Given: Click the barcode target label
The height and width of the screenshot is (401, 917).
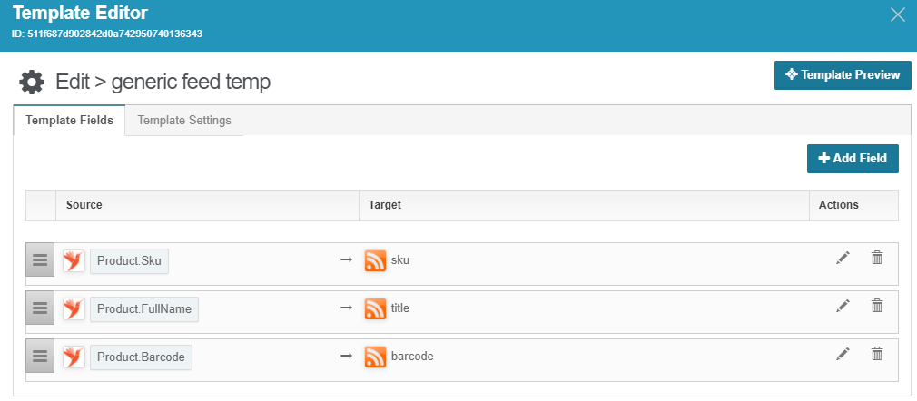Looking at the screenshot, I should tap(412, 357).
